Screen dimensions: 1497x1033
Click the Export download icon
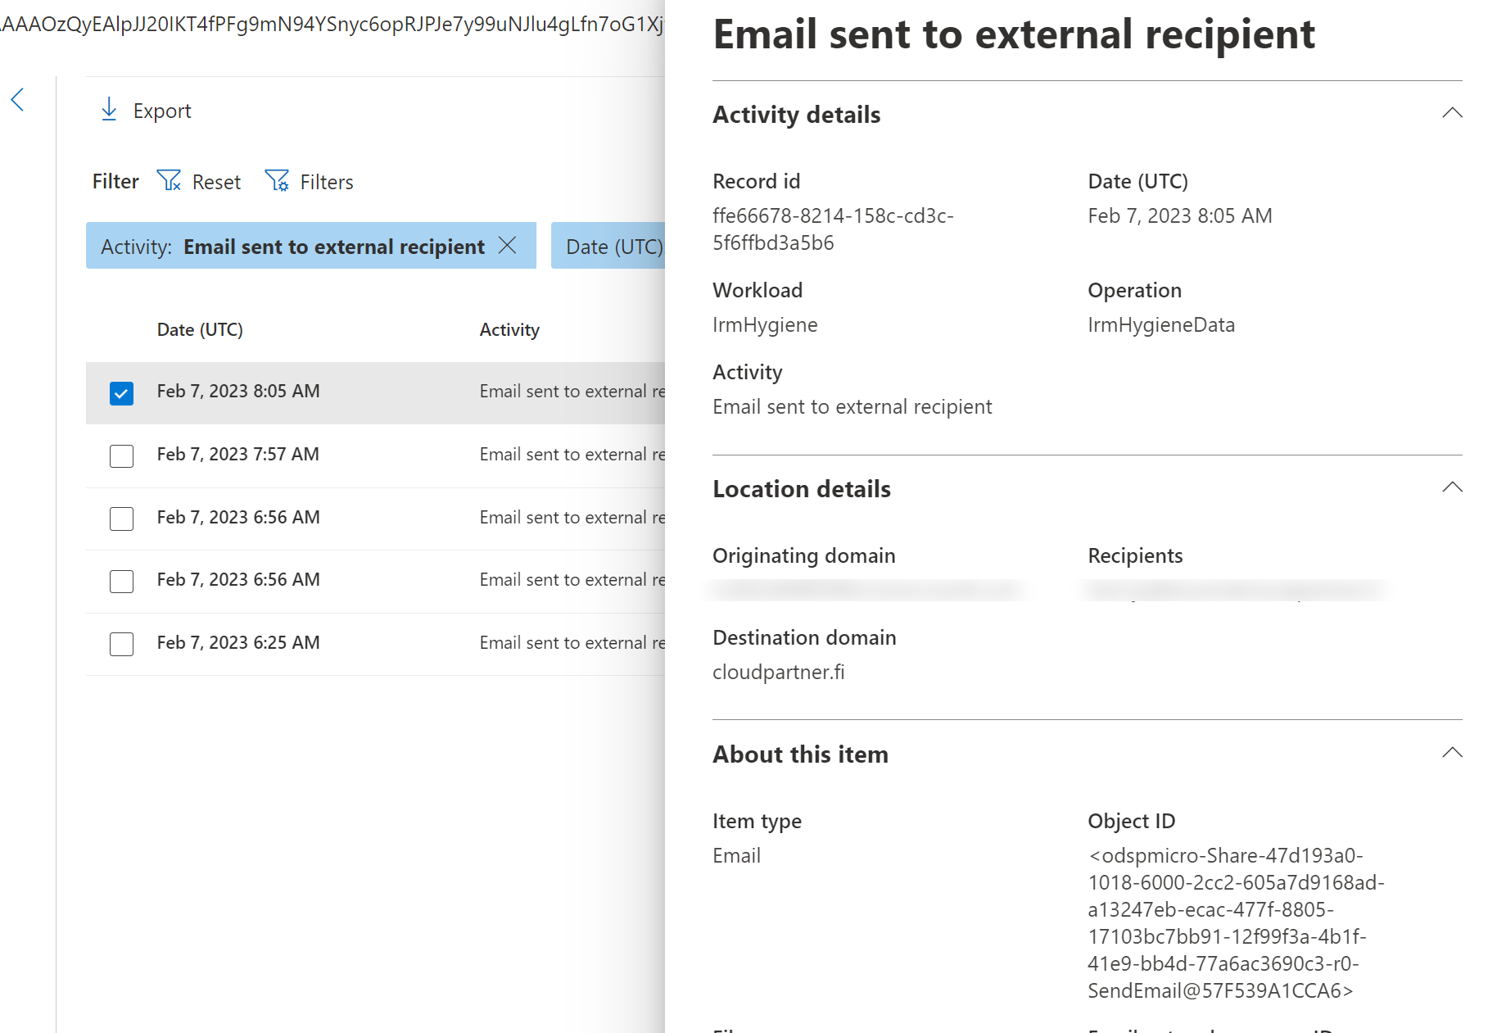109,110
